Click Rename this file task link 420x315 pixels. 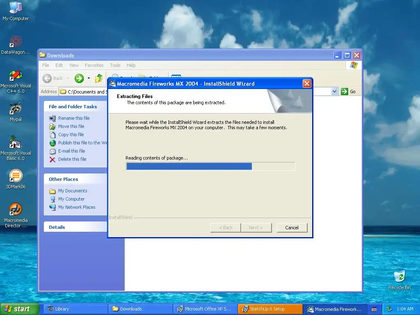click(74, 118)
